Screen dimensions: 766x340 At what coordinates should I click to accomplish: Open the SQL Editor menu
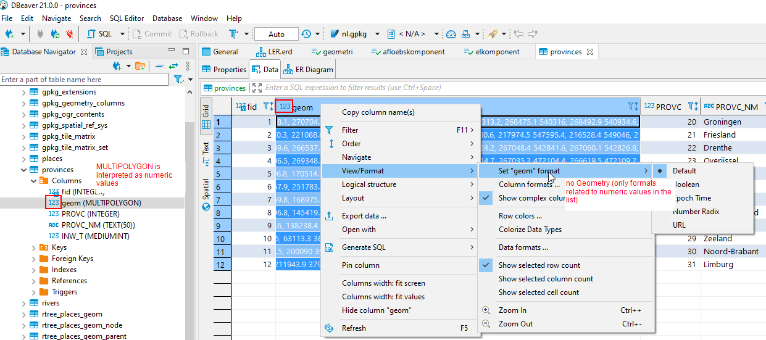pyautogui.click(x=127, y=19)
